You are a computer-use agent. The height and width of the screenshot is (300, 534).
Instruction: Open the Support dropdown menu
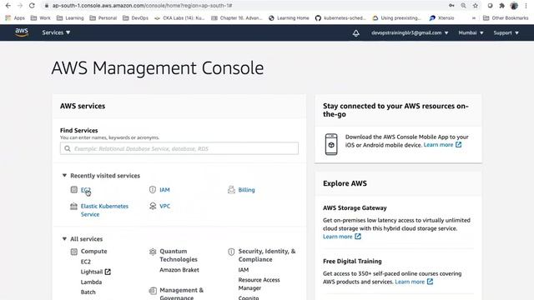click(506, 33)
